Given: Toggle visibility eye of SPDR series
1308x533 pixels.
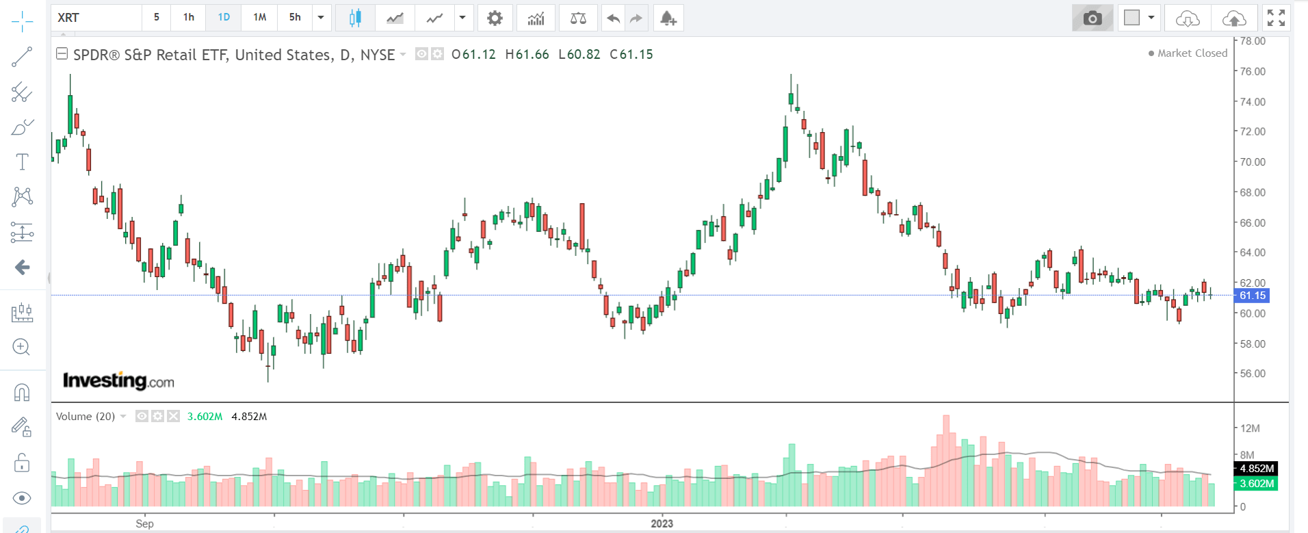Looking at the screenshot, I should [422, 53].
